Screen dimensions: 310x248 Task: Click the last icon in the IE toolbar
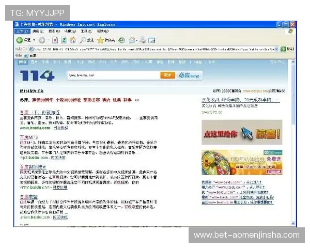(151, 40)
